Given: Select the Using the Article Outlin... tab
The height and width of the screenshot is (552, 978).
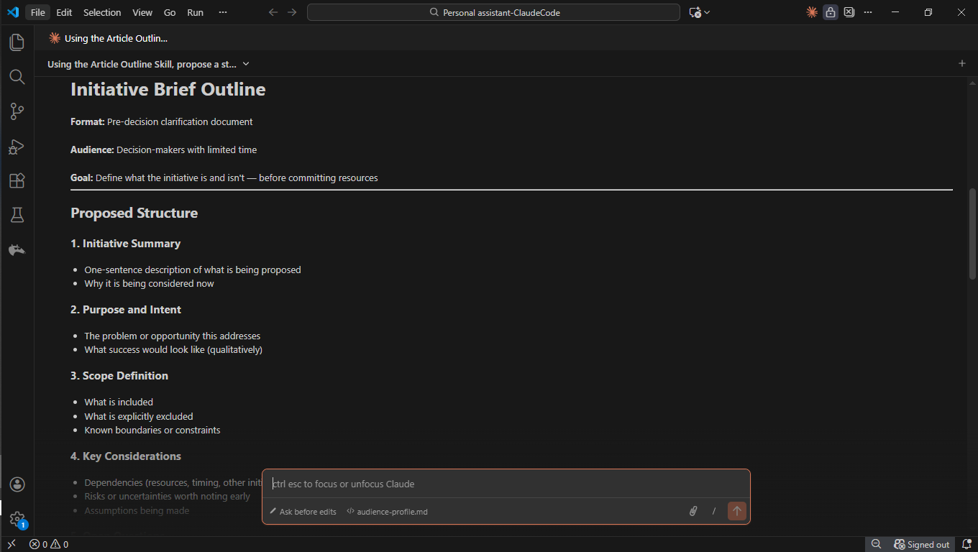Looking at the screenshot, I should click(108, 38).
